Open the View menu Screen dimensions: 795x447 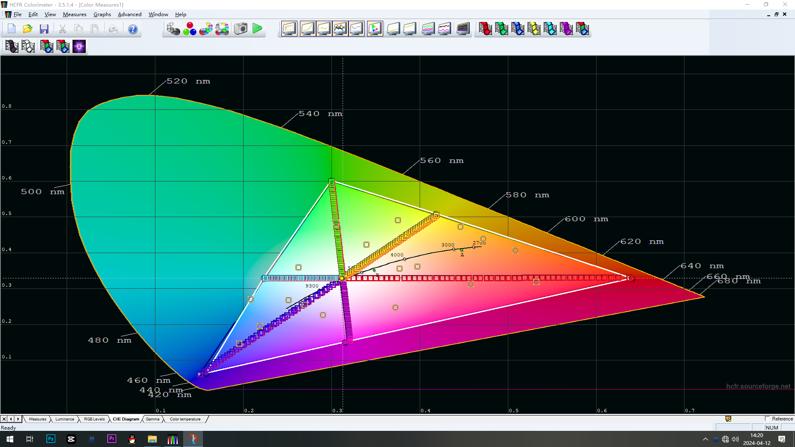coord(50,14)
